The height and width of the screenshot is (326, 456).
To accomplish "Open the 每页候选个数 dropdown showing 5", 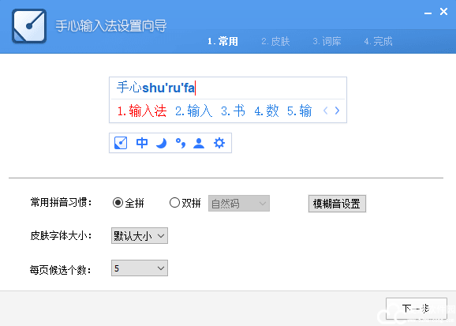I will point(140,268).
